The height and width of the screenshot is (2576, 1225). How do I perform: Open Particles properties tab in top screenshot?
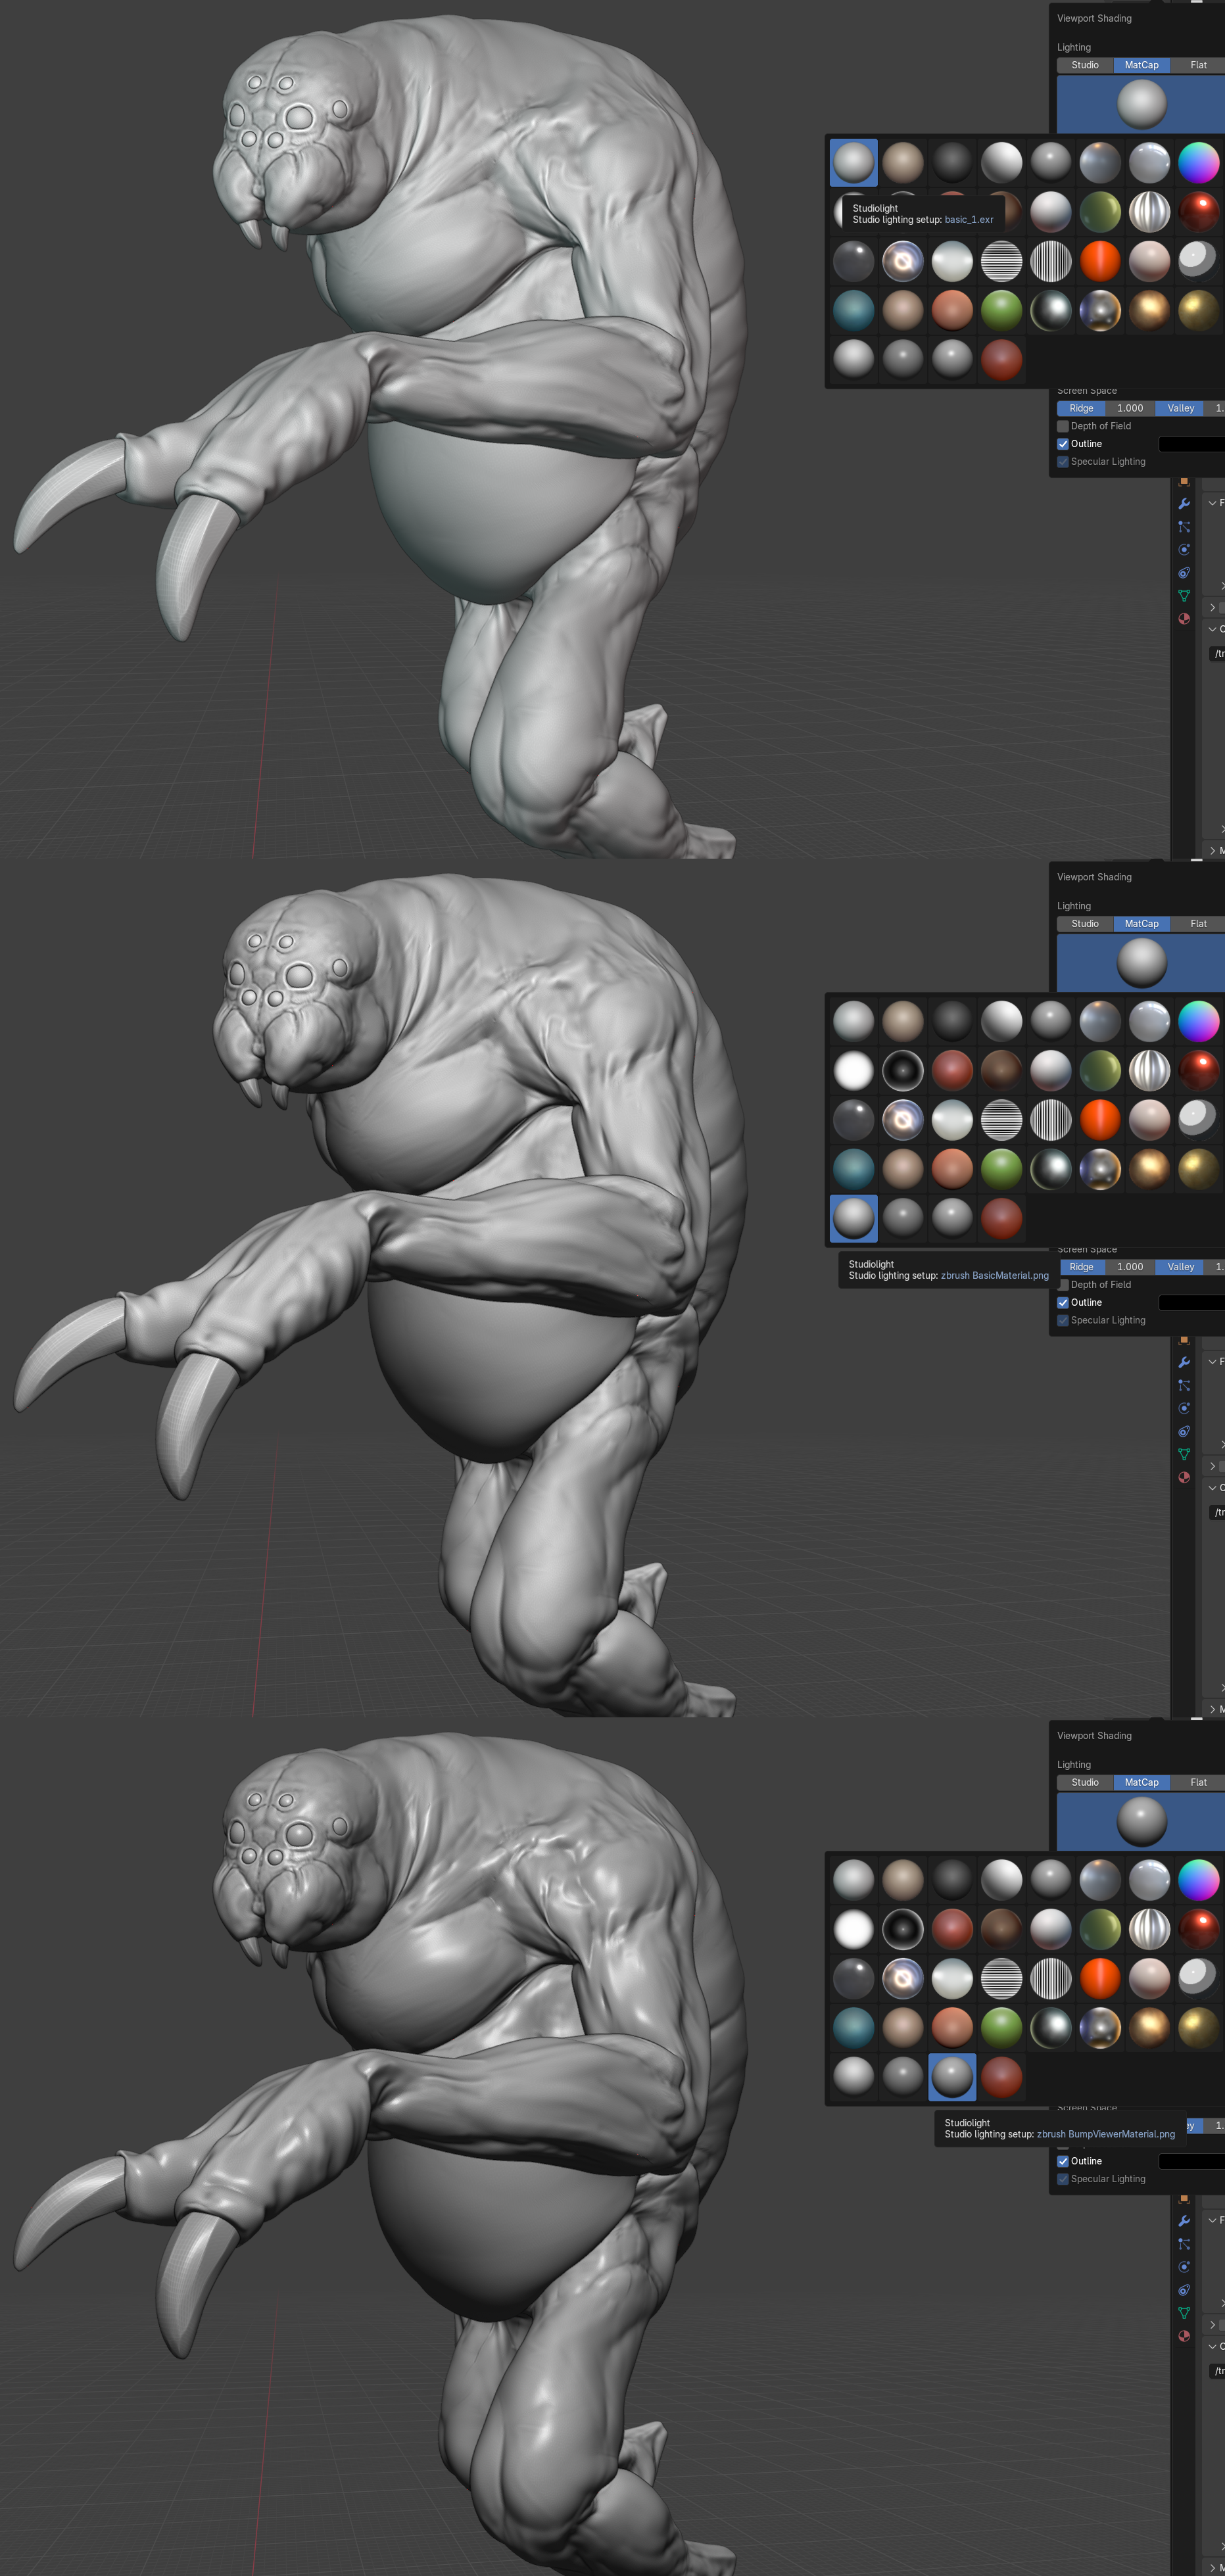(x=1184, y=527)
